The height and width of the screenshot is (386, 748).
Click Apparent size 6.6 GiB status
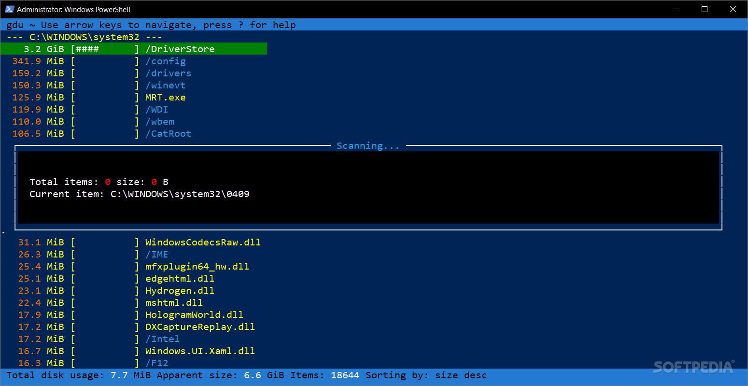(x=221, y=375)
